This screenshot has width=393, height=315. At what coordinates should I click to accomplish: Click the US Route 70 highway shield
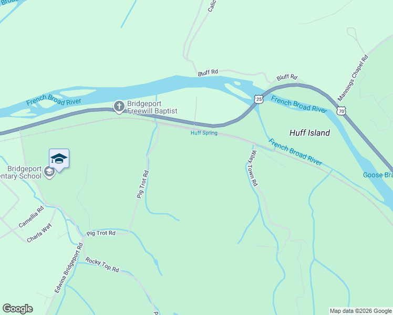click(341, 111)
